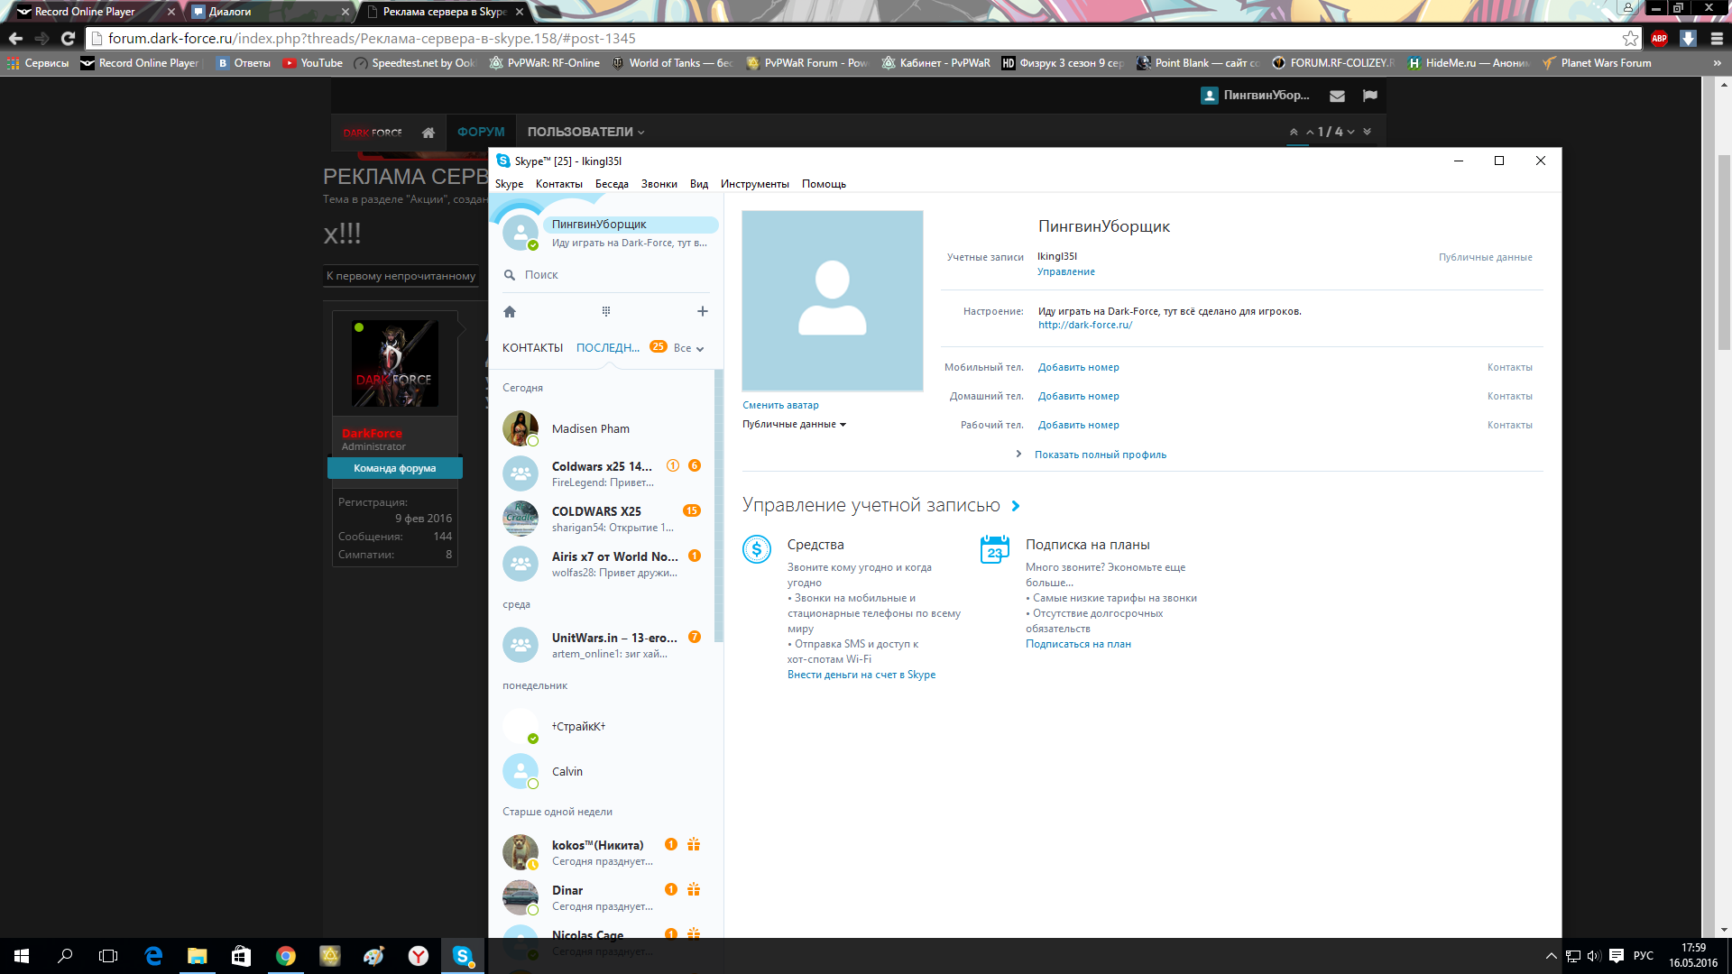Open forum inbox envelope icon
Image resolution: width=1732 pixels, height=974 pixels.
[x=1337, y=96]
